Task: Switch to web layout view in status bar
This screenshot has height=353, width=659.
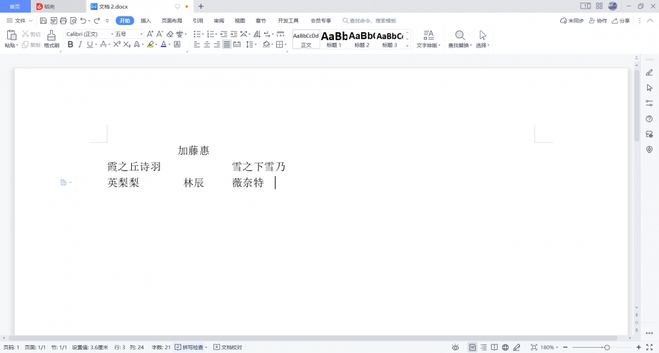Action: pos(505,347)
